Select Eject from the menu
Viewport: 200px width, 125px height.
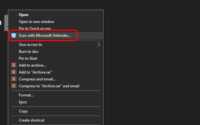(56, 102)
